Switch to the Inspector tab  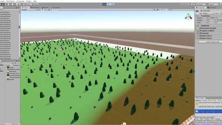pyautogui.click(x=200, y=8)
